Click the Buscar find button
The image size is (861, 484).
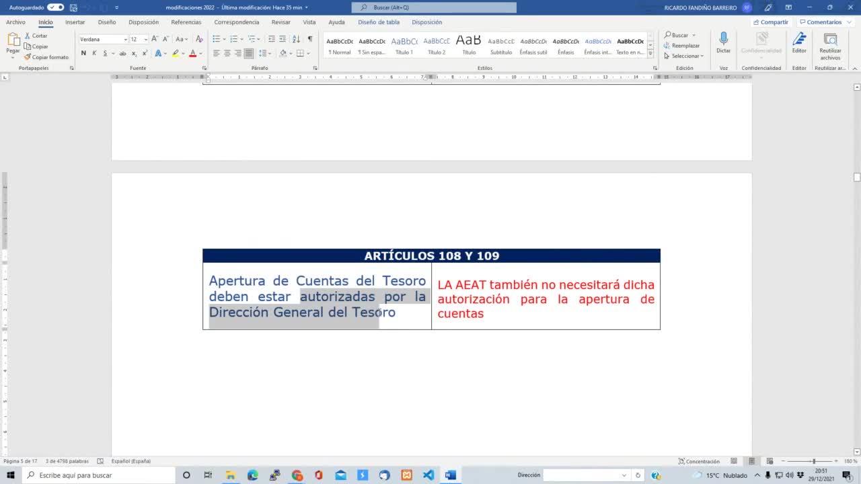677,35
